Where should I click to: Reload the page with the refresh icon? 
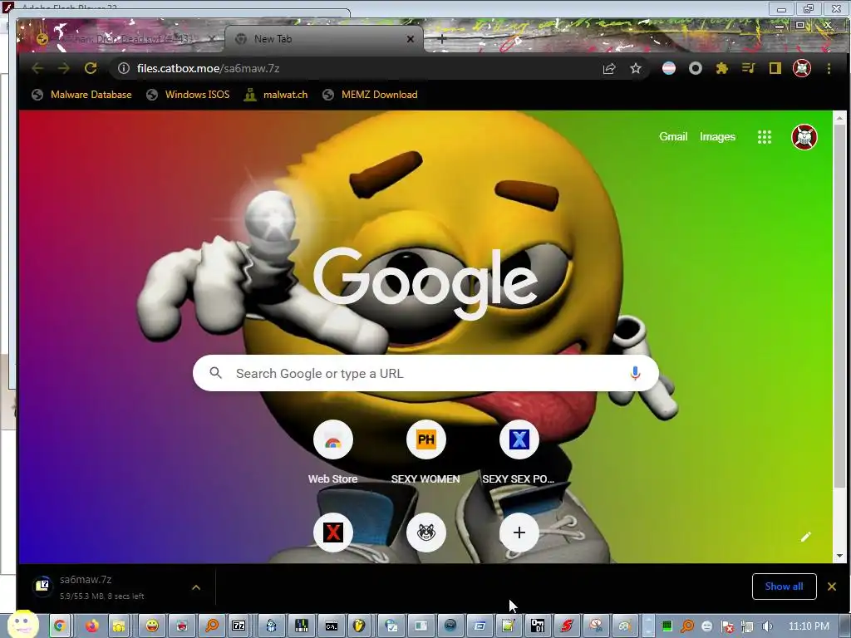coord(91,68)
